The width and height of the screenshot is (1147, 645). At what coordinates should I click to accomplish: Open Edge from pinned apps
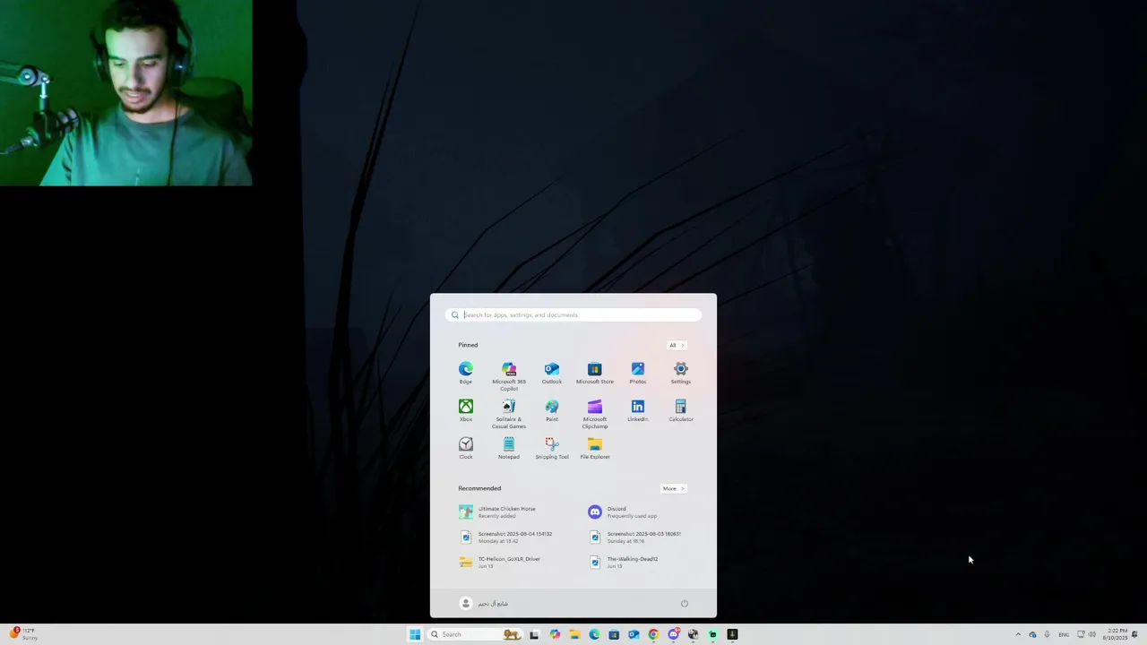[x=466, y=374]
